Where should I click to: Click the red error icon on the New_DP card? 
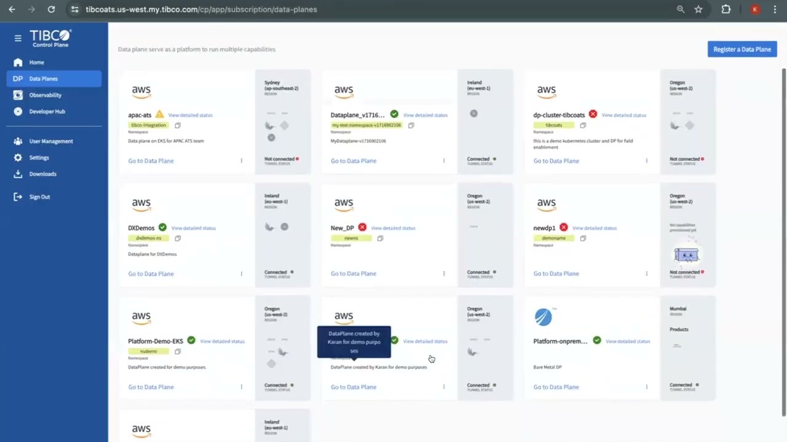click(362, 228)
